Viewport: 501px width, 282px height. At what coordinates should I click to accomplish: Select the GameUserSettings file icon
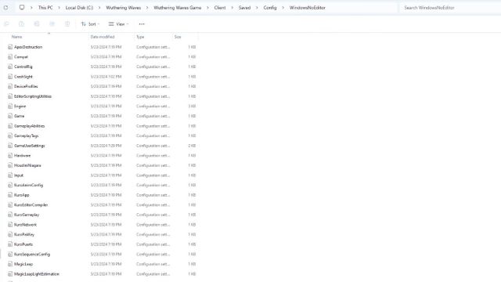(x=10, y=146)
